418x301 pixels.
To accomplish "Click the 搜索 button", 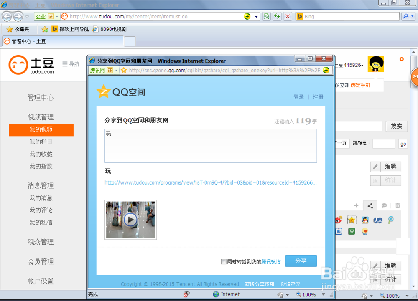I will click(x=396, y=126).
